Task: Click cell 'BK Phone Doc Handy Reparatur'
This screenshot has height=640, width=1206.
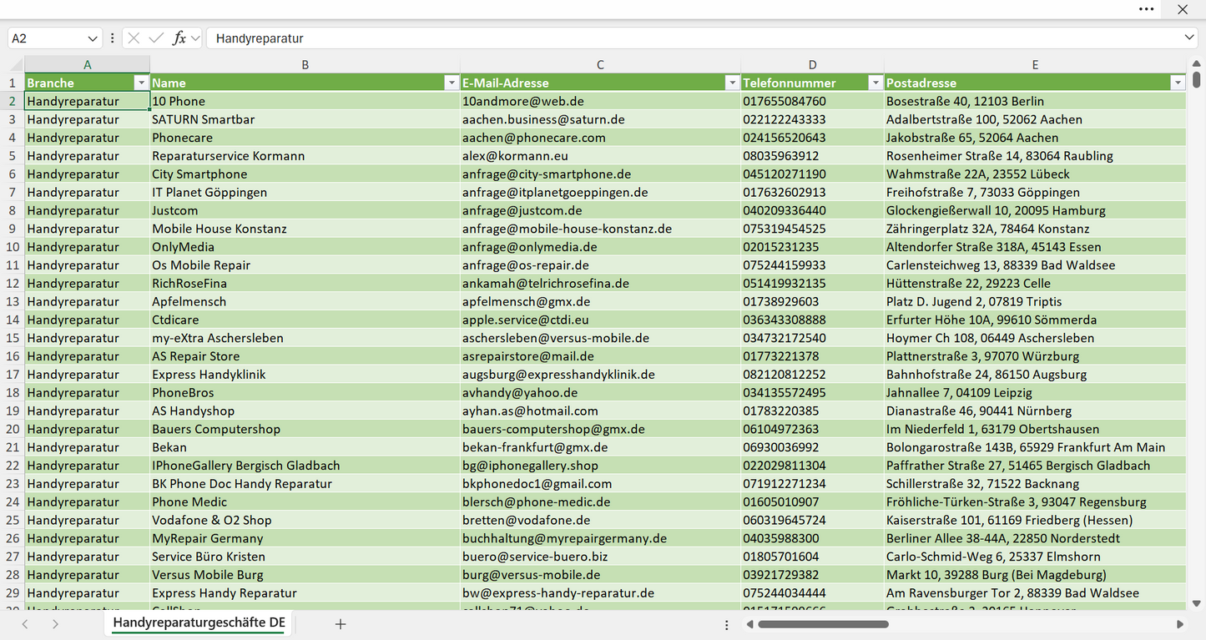Action: pyautogui.click(x=305, y=484)
